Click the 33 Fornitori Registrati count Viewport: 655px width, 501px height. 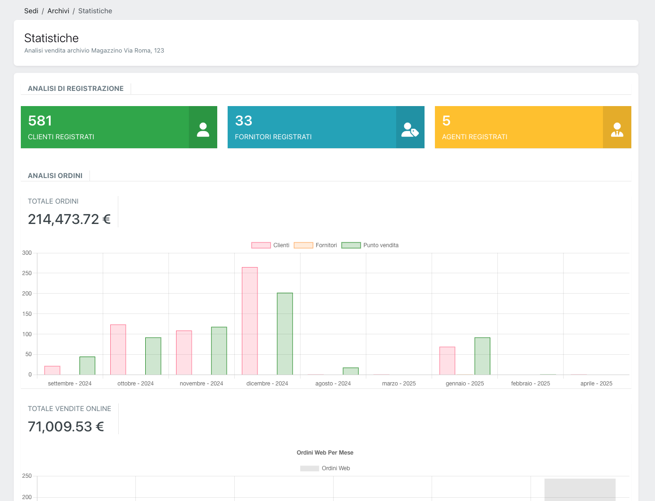click(x=244, y=121)
